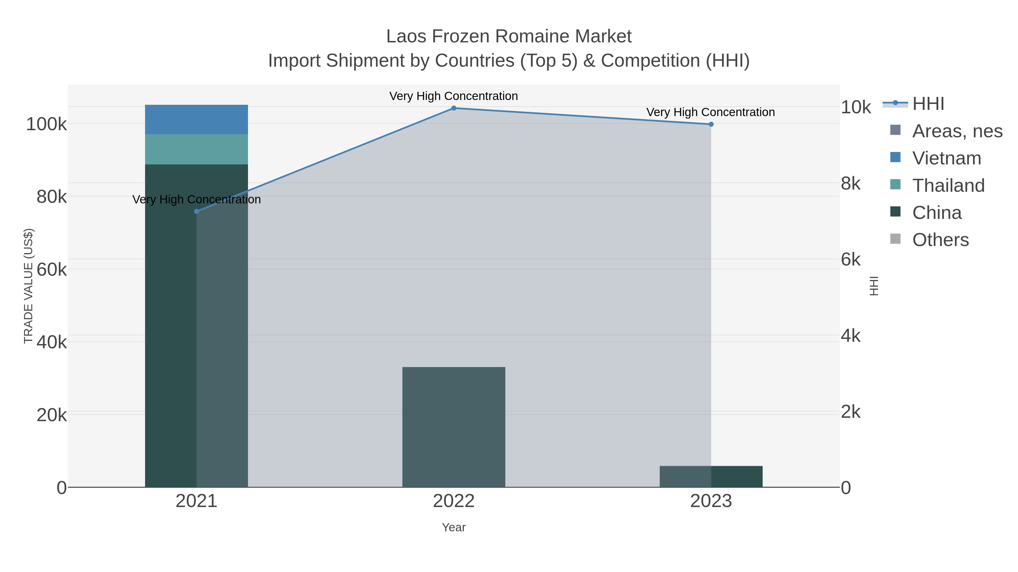Click the 80k tick on left axis
1018x572 pixels.
click(52, 197)
